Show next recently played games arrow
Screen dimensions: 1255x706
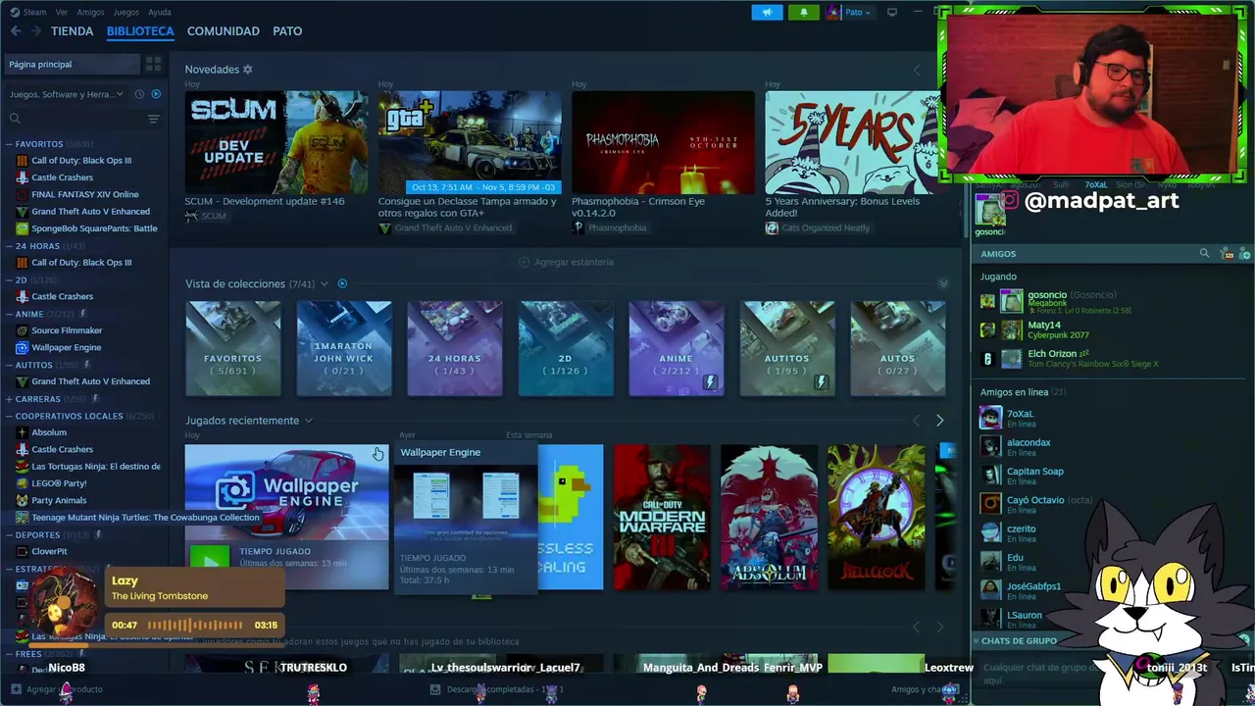click(939, 421)
